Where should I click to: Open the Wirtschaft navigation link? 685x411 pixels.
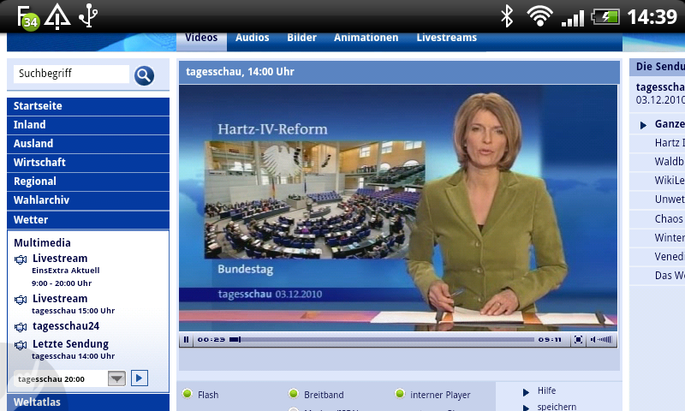coord(39,163)
